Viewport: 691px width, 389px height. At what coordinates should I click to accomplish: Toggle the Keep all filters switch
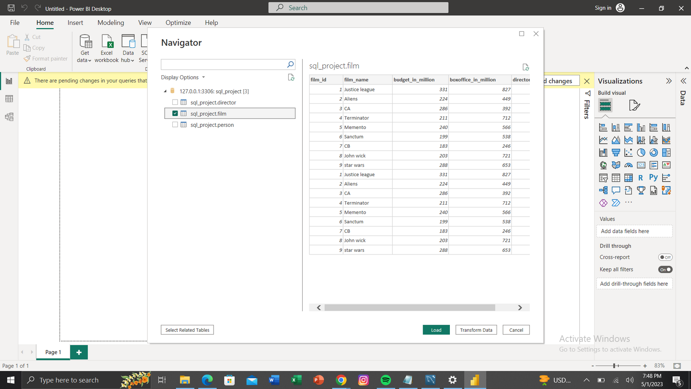click(665, 270)
